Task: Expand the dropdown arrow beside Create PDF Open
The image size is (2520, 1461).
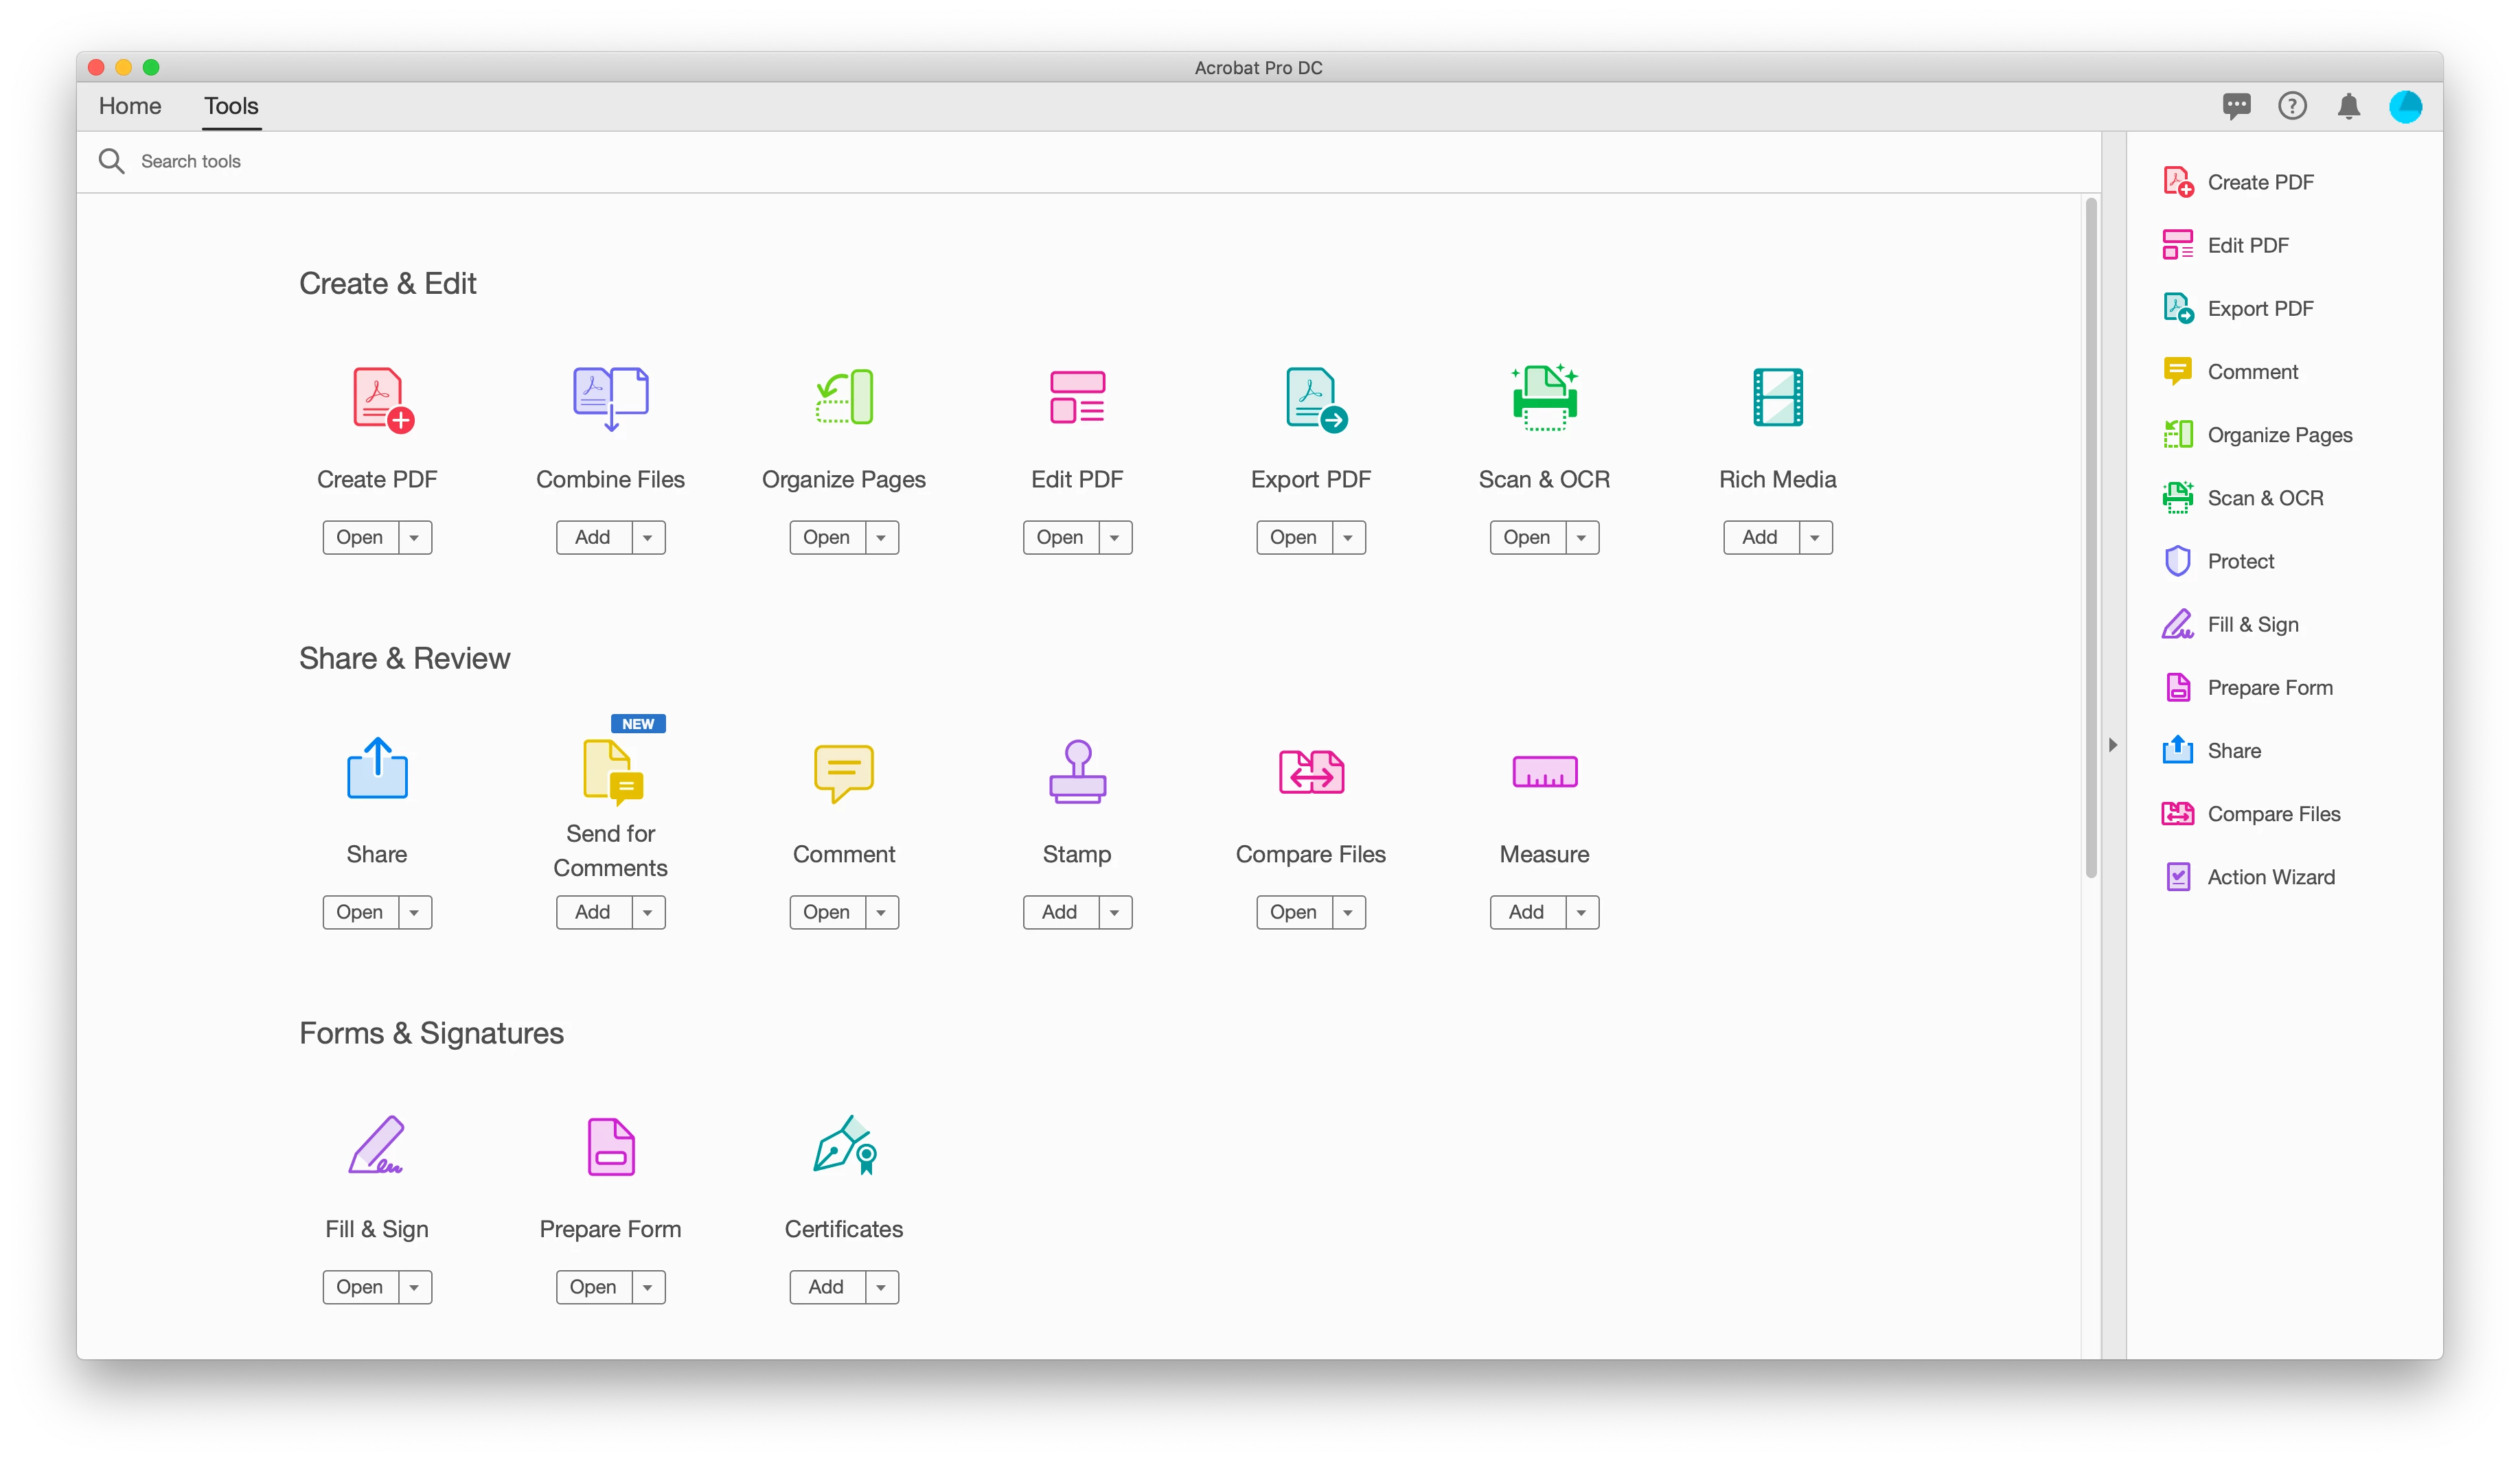Action: 414,537
